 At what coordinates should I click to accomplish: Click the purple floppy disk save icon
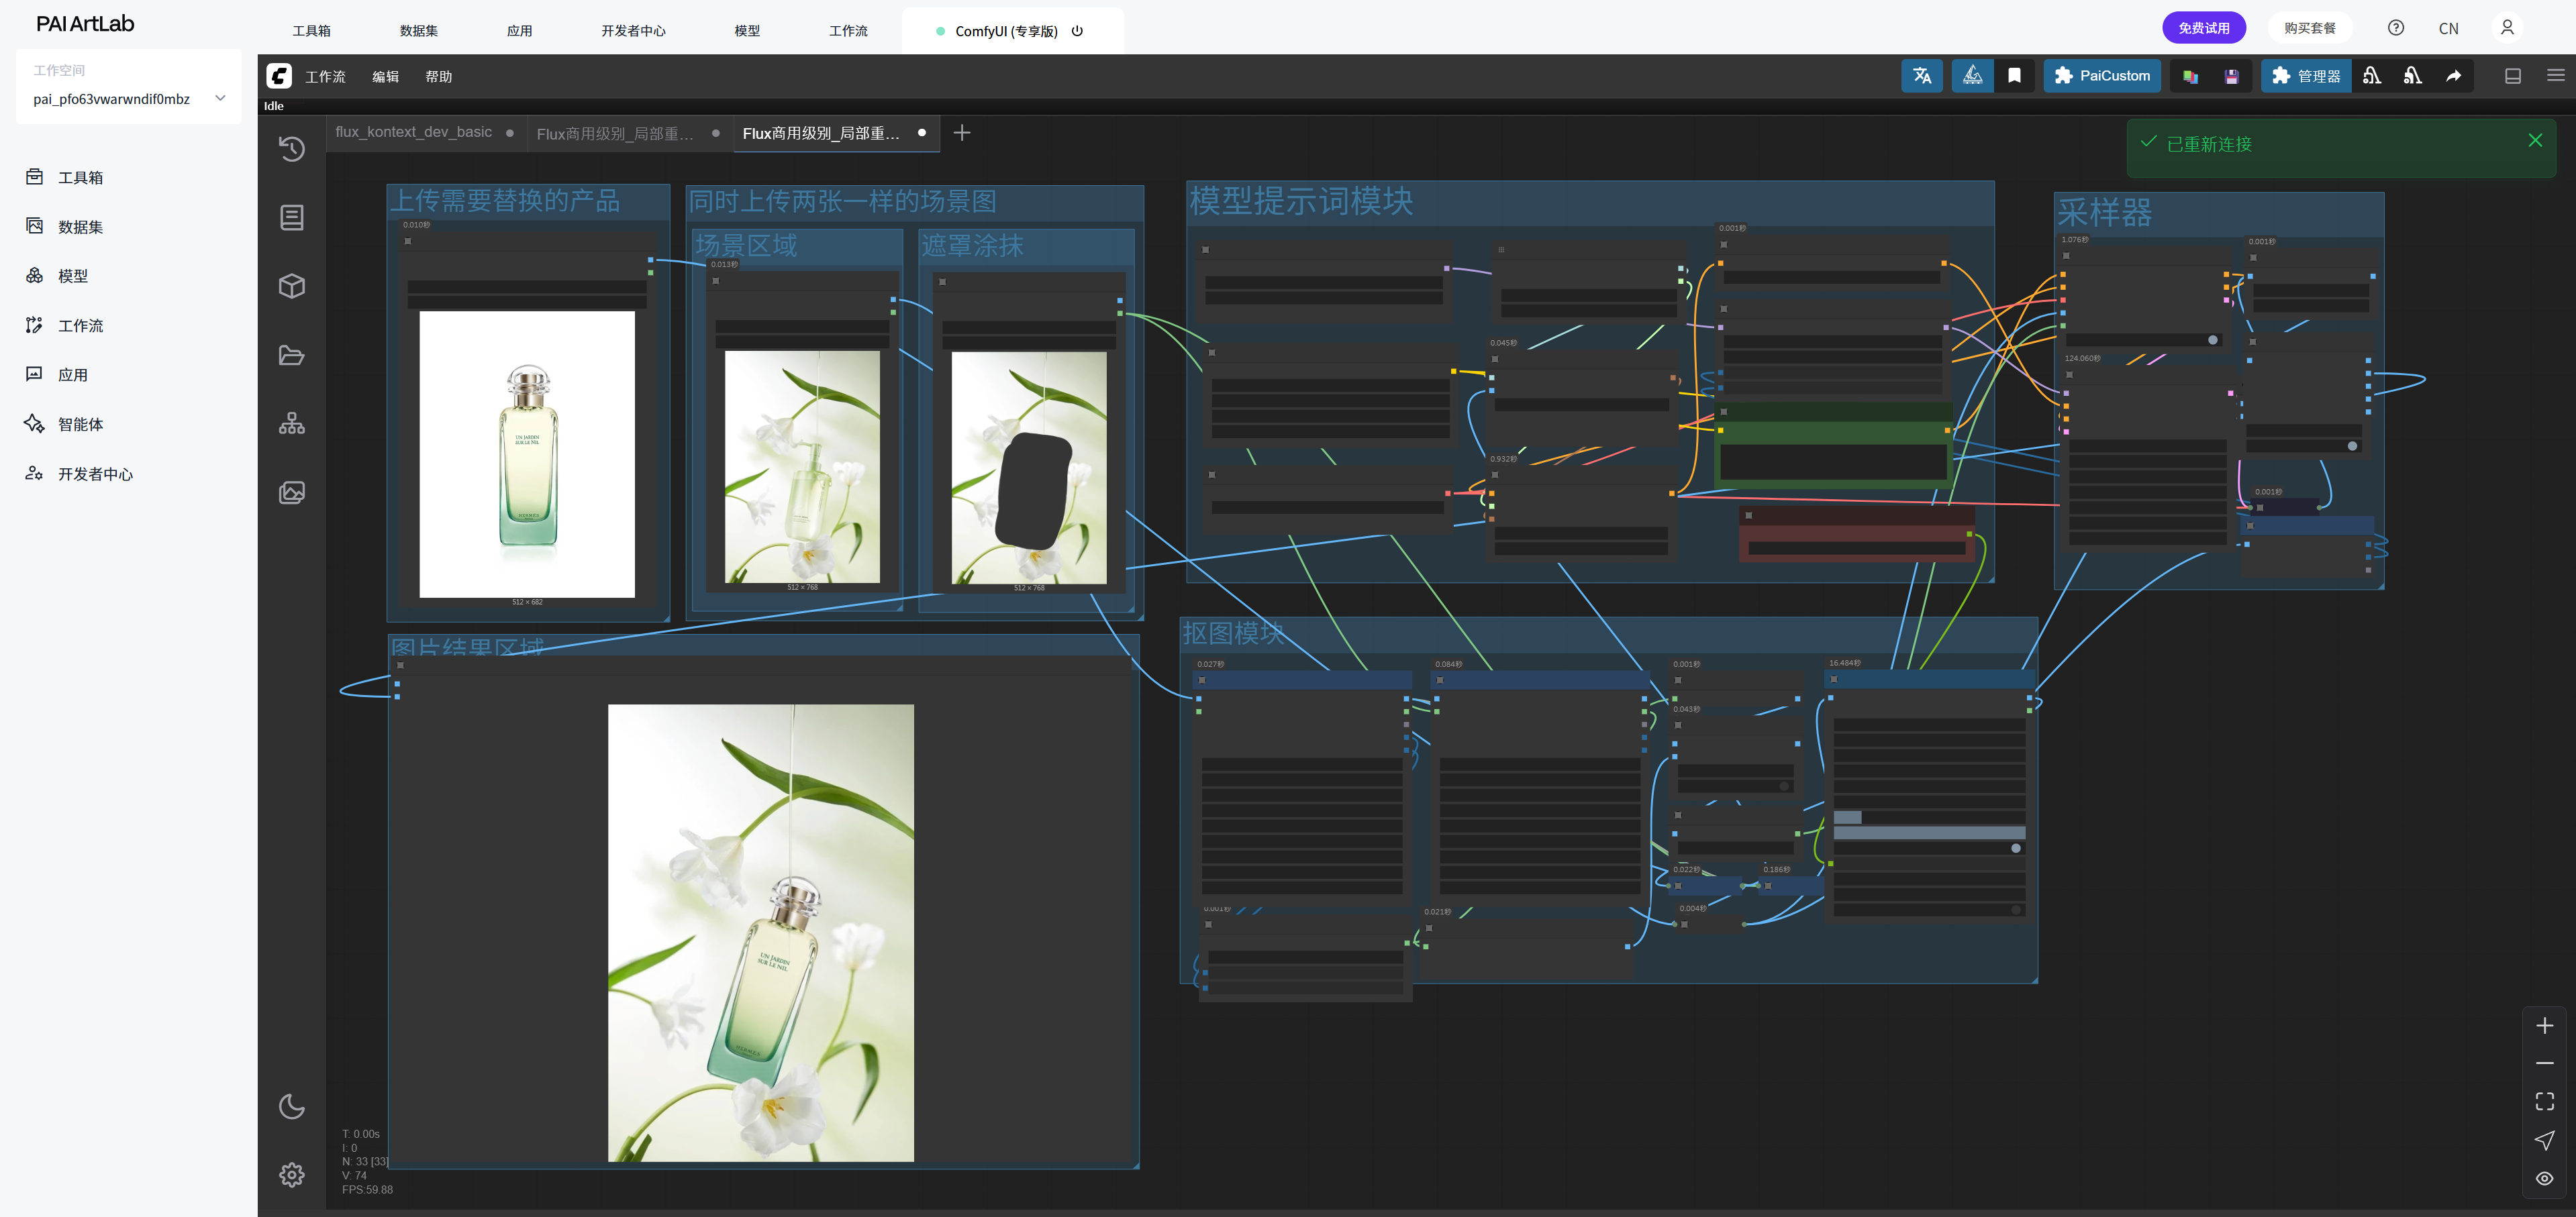coord(2231,77)
